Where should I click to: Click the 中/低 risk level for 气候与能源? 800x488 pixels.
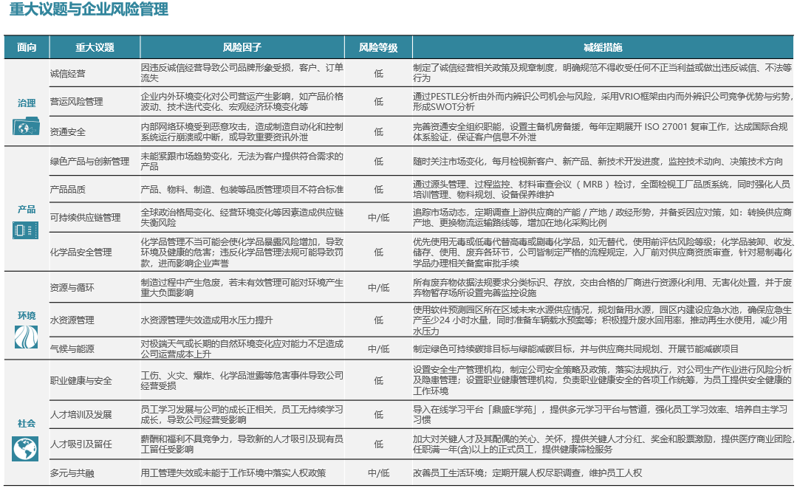click(378, 349)
